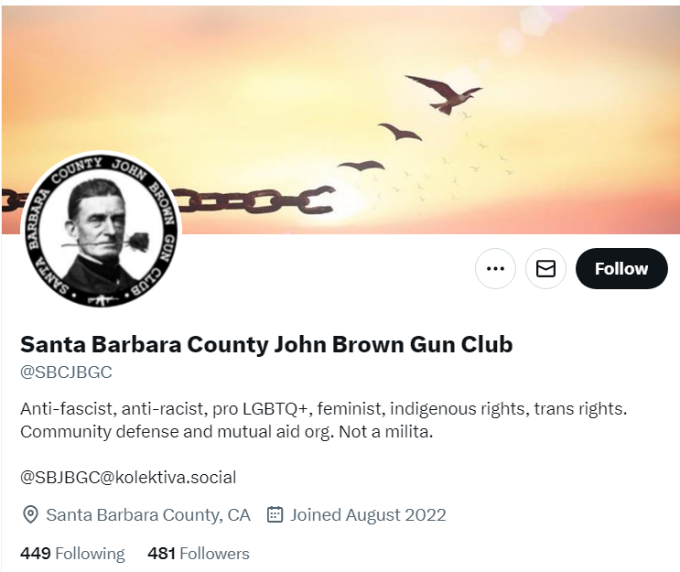Open the three-dot more options menu
Viewport: 680px width, 572px height.
495,268
